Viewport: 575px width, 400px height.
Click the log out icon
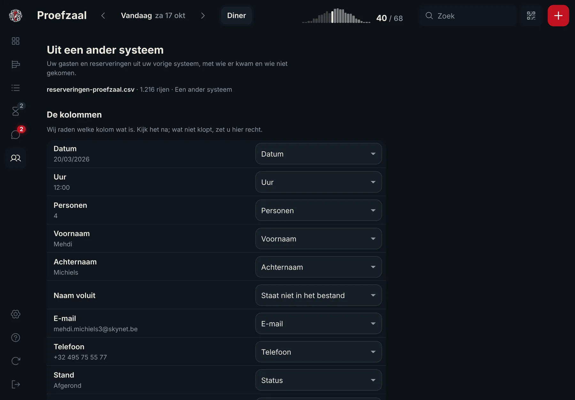click(15, 384)
